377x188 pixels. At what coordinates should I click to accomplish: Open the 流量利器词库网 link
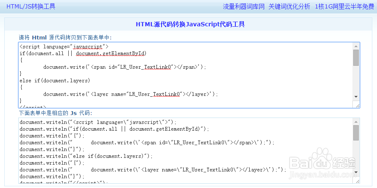pyautogui.click(x=243, y=7)
